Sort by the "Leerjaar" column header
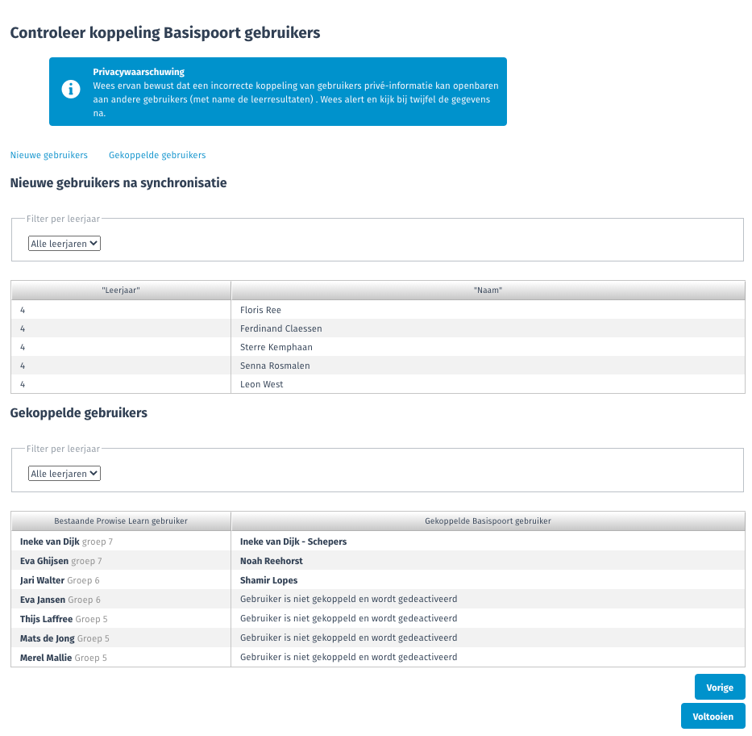This screenshot has width=752, height=736. tap(121, 291)
